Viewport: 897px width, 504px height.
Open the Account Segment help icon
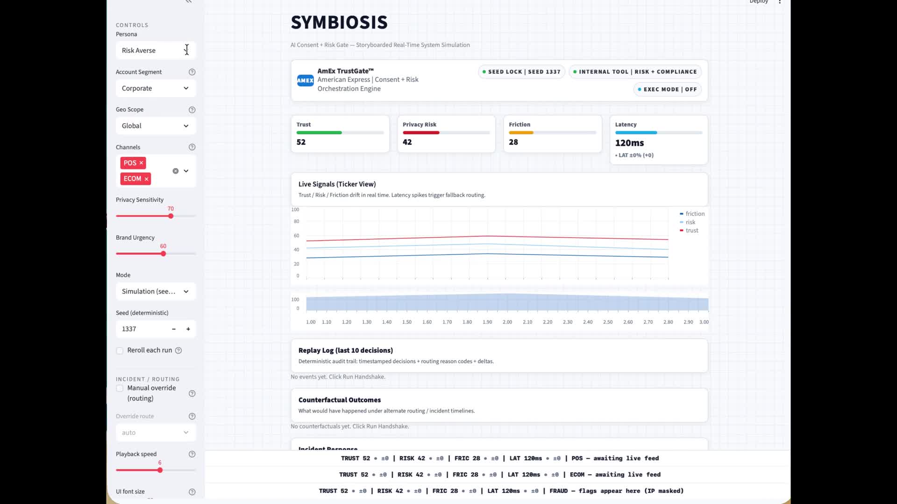pyautogui.click(x=192, y=72)
